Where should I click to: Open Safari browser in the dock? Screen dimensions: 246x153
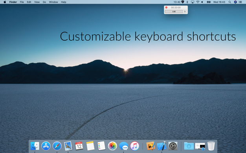(57, 146)
